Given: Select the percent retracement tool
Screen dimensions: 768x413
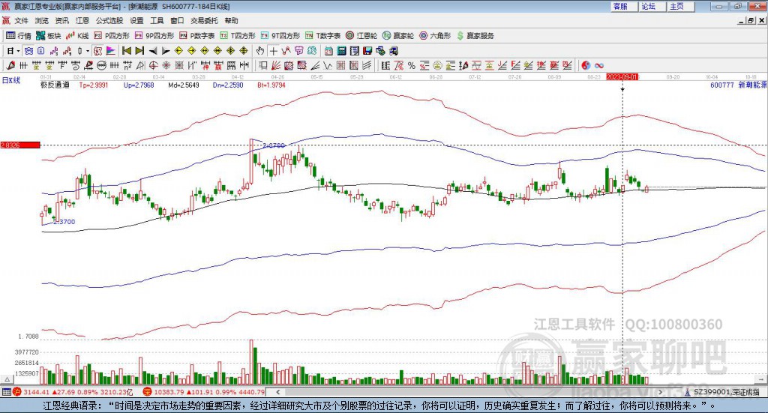Looking at the screenshot, I should click(412, 65).
